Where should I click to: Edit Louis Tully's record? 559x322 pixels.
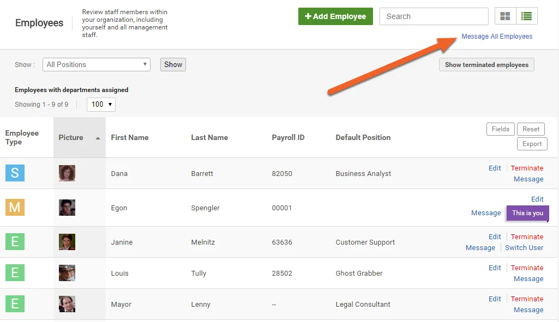tap(495, 268)
